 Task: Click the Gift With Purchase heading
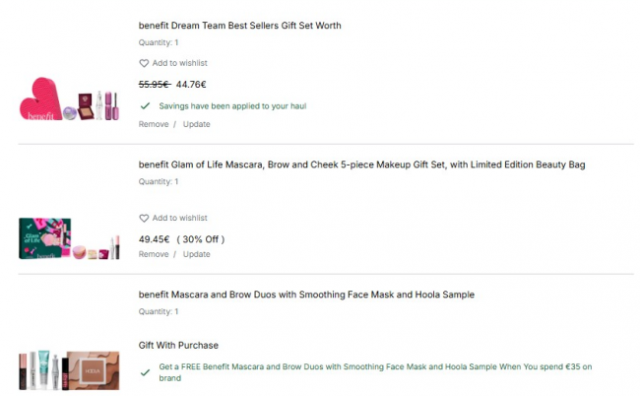[178, 345]
